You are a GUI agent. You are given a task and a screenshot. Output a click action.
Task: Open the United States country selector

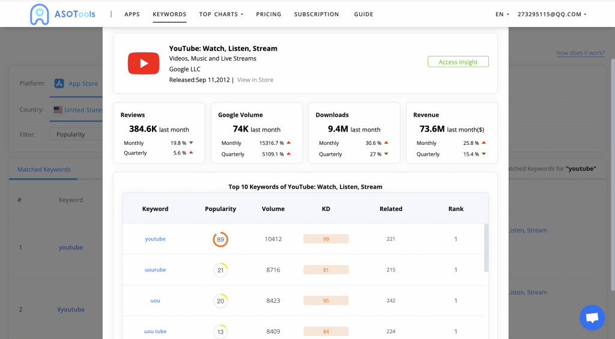(x=77, y=110)
